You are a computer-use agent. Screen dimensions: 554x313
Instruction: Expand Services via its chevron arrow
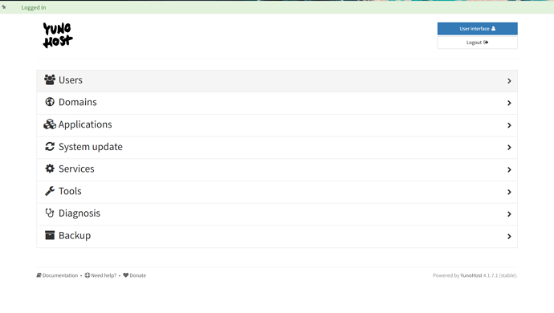pyautogui.click(x=509, y=170)
